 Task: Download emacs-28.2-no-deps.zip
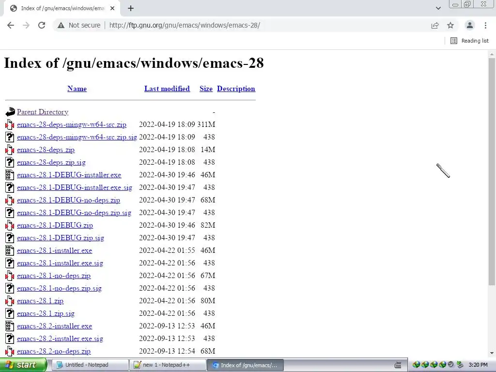[54, 352]
